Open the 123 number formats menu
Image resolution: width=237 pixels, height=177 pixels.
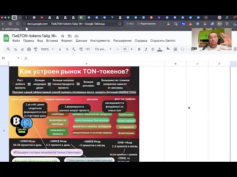(87, 49)
